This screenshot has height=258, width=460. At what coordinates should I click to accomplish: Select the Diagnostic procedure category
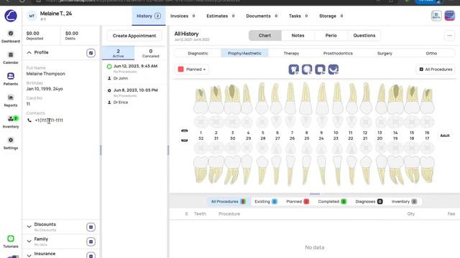tap(198, 53)
